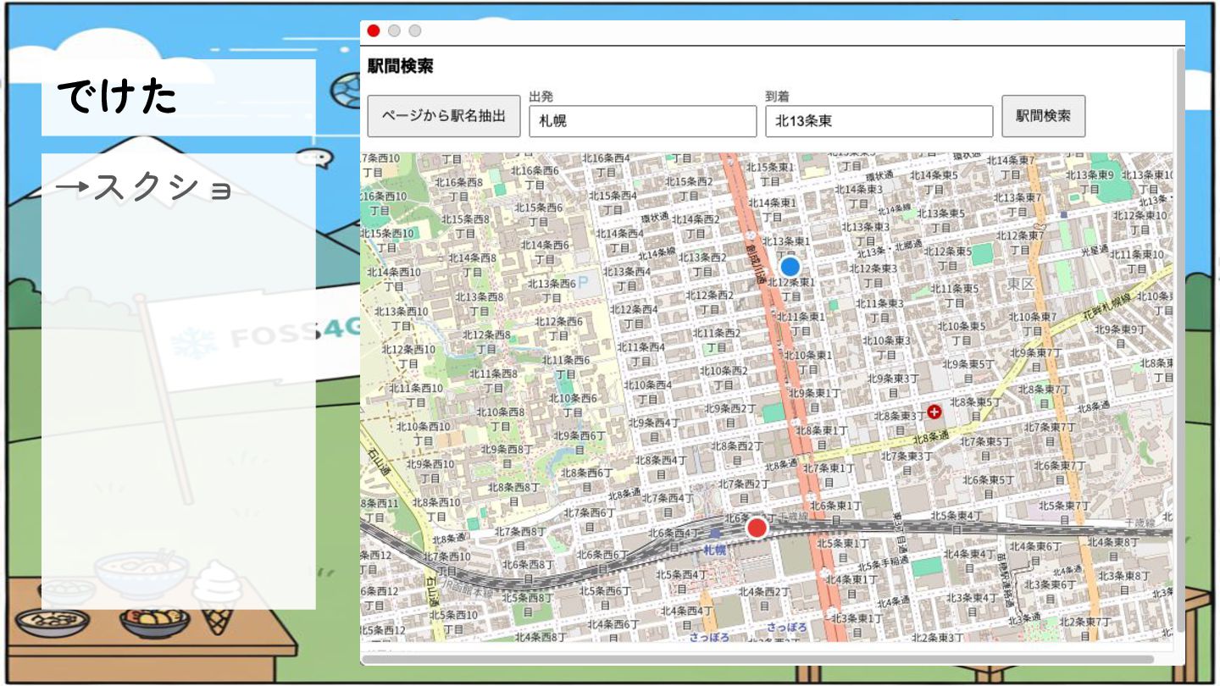The width and height of the screenshot is (1220, 686).
Task: Click the 駅間検索 heading text
Action: (401, 66)
